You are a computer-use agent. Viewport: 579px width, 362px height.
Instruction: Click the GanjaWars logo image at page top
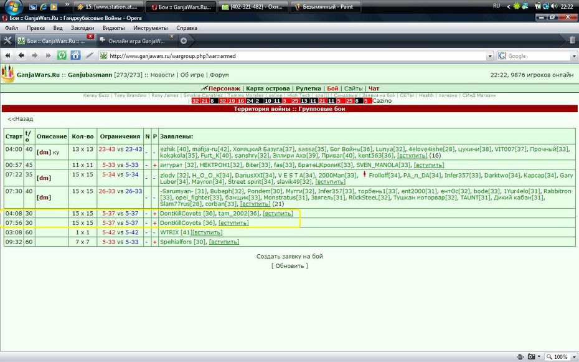click(x=7, y=73)
